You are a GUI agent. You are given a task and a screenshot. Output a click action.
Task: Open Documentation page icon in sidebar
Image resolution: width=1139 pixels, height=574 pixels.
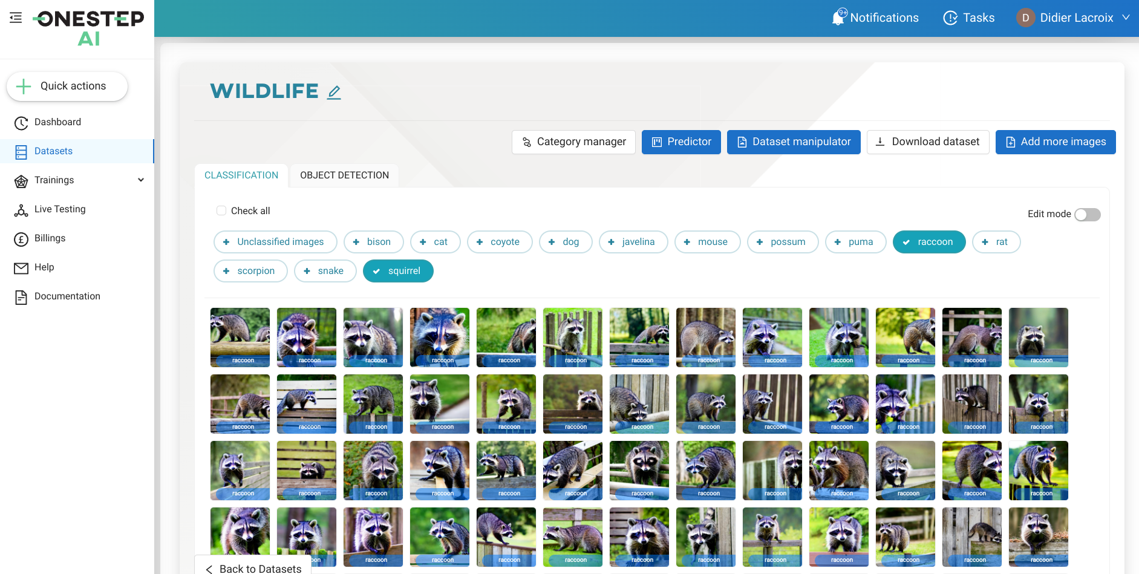[x=21, y=297]
